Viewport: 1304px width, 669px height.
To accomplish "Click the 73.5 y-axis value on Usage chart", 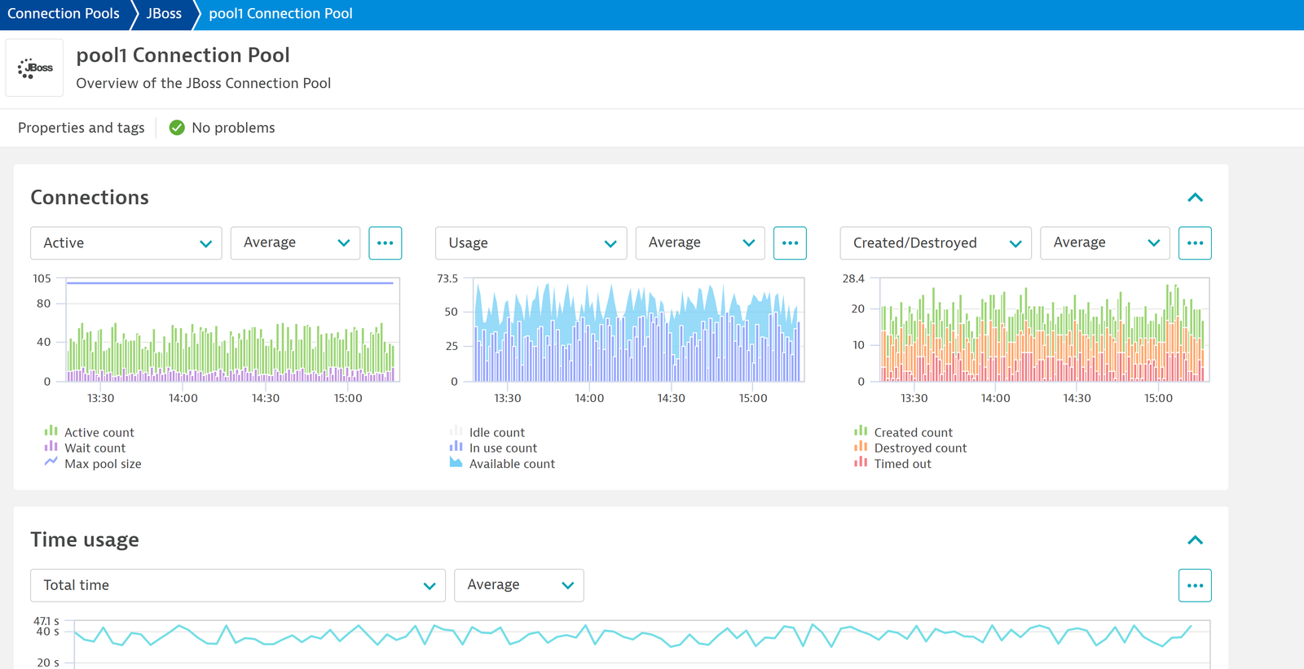I will [x=447, y=278].
